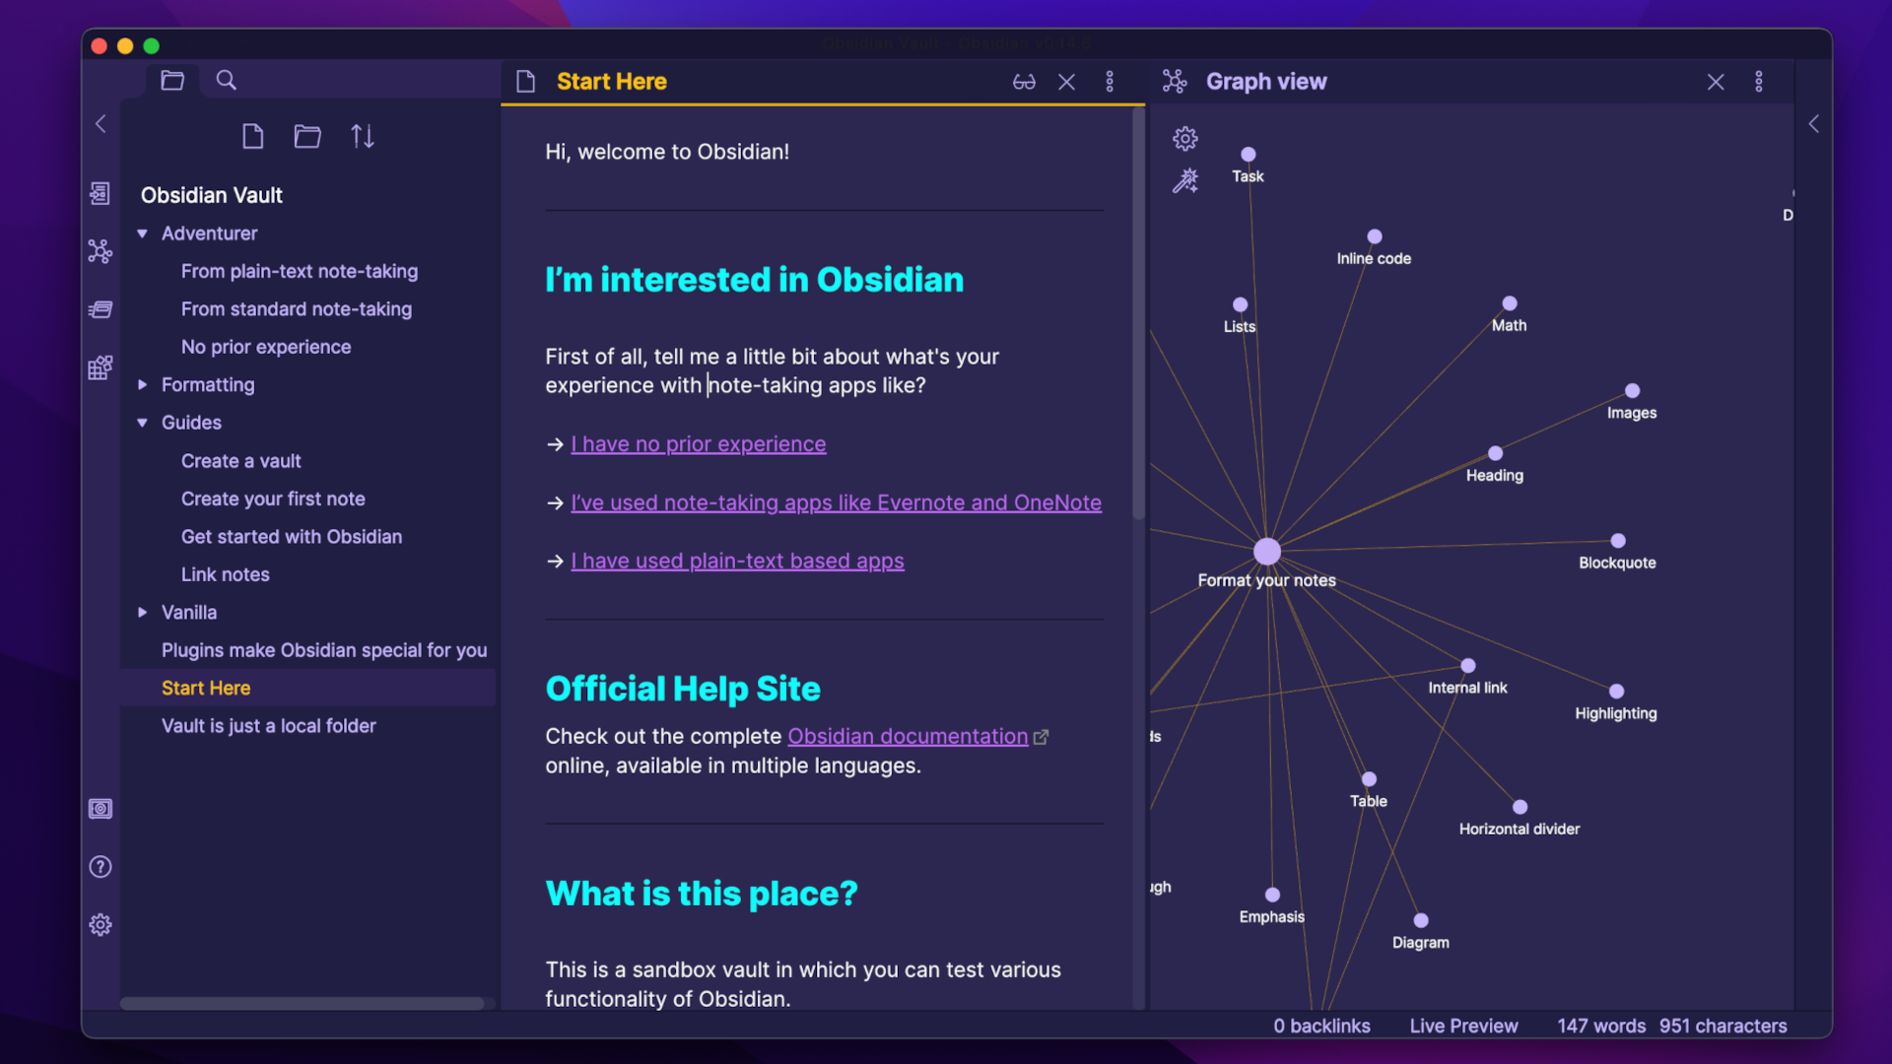Collapse the right sidebar with the chevron
Viewport: 1892px width, 1064px height.
(1814, 123)
